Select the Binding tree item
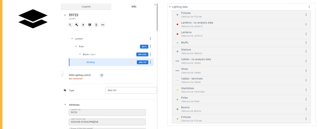Viewport: 318px width, 129px height. coord(91,62)
